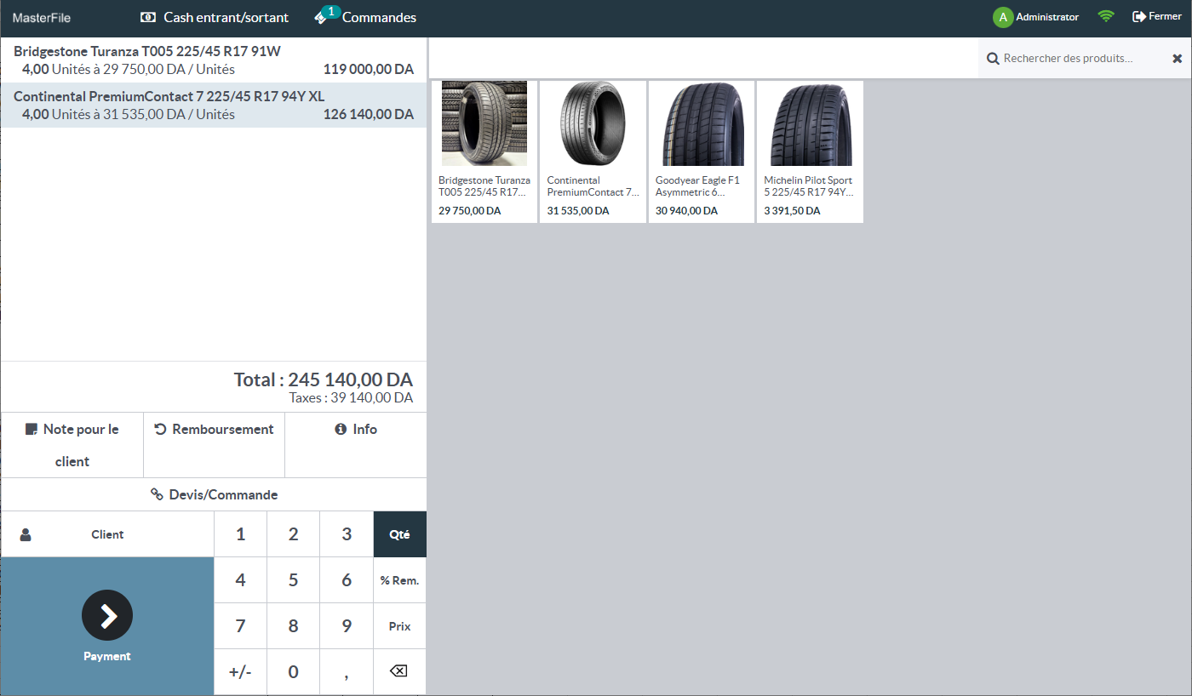Tap numpad key 0
This screenshot has width=1192, height=696.
(x=293, y=672)
